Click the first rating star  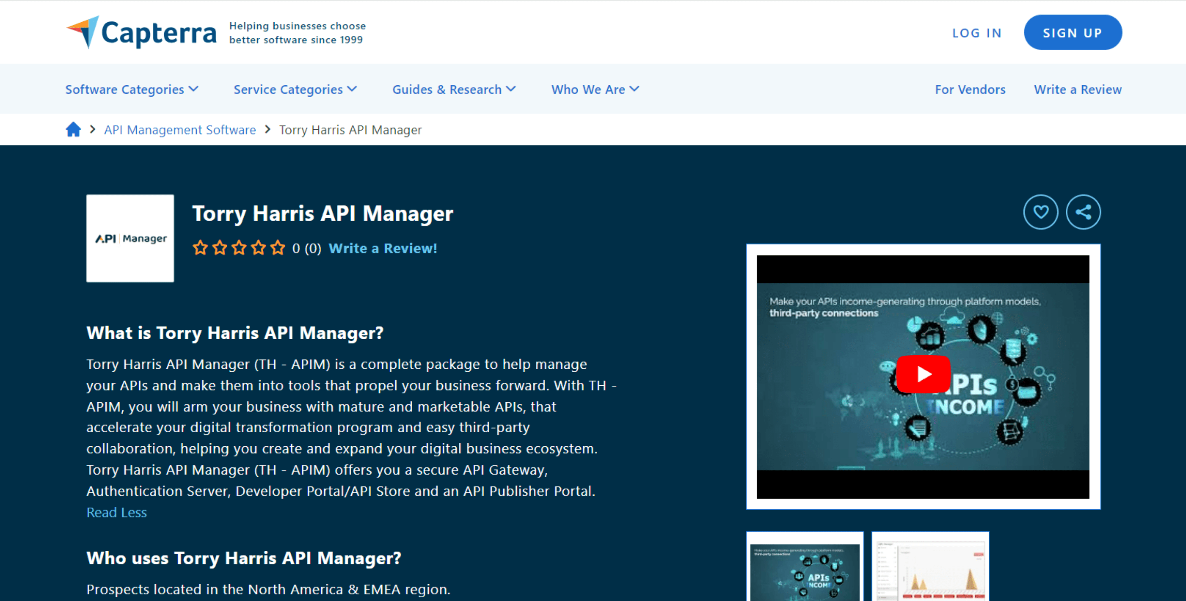point(200,247)
